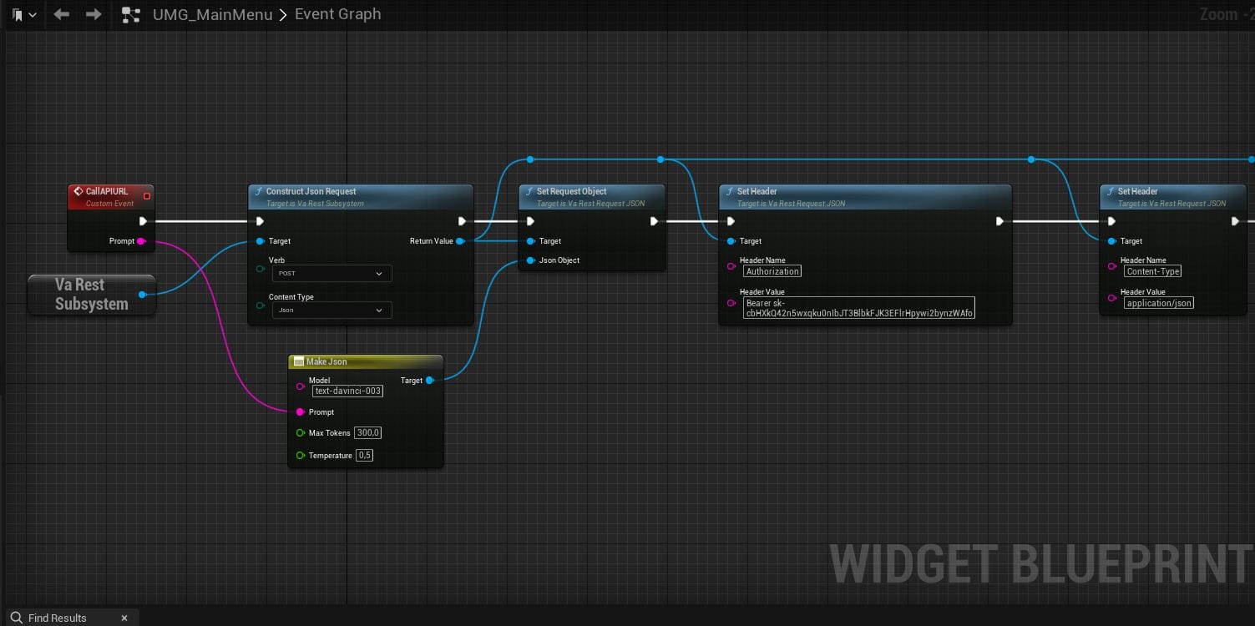Close the Find Results tab
Image resolution: width=1255 pixels, height=626 pixels.
[124, 618]
